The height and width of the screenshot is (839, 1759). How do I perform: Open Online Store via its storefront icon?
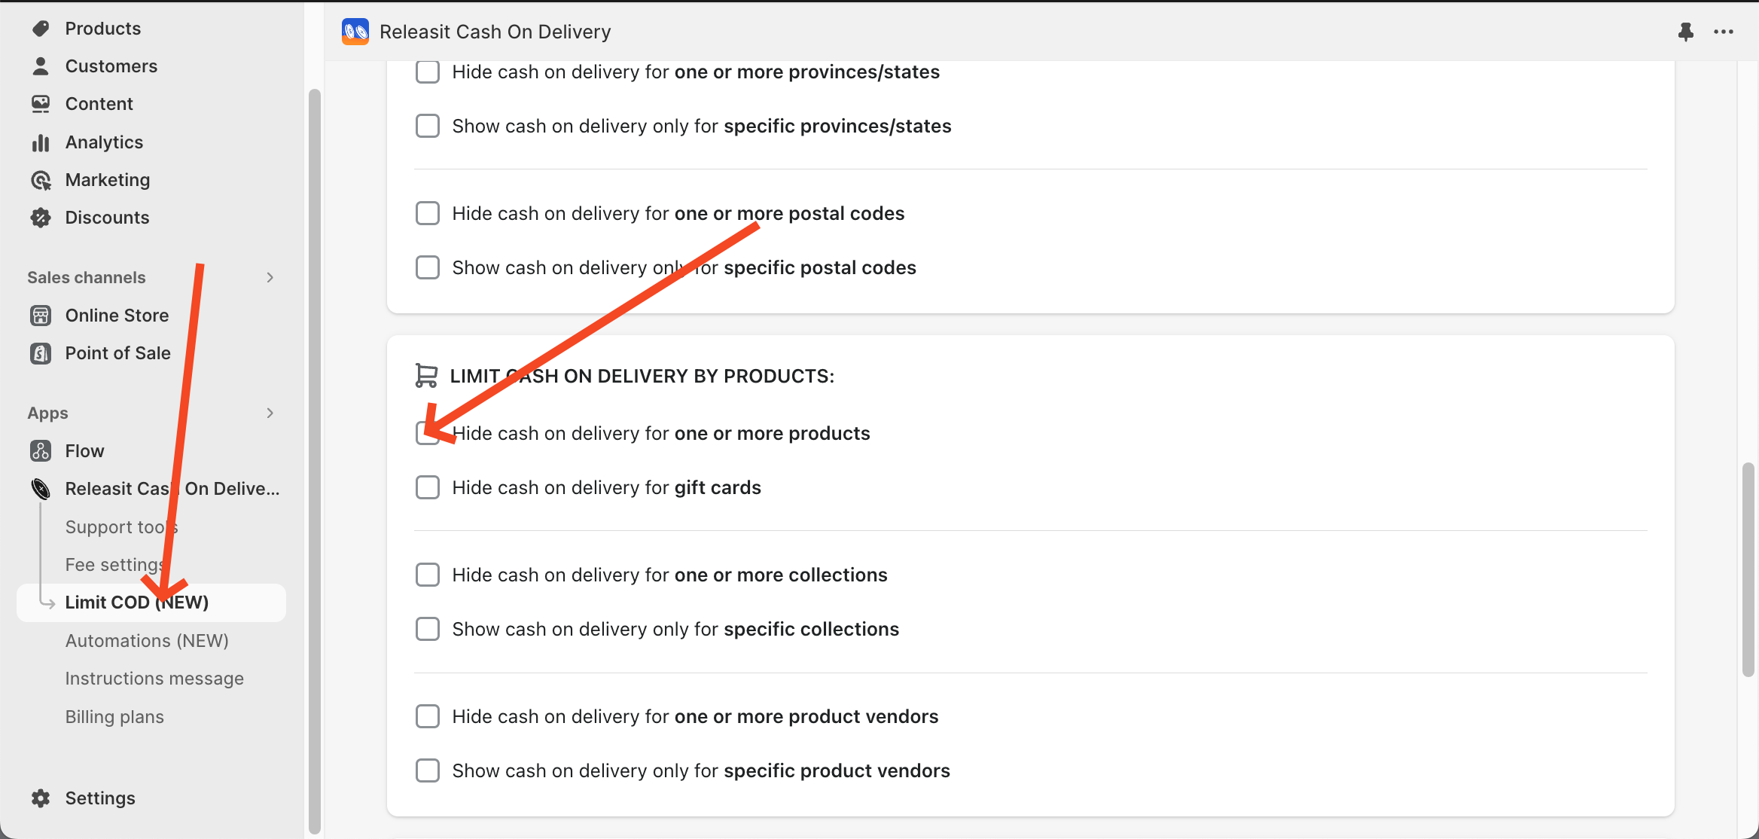41,316
